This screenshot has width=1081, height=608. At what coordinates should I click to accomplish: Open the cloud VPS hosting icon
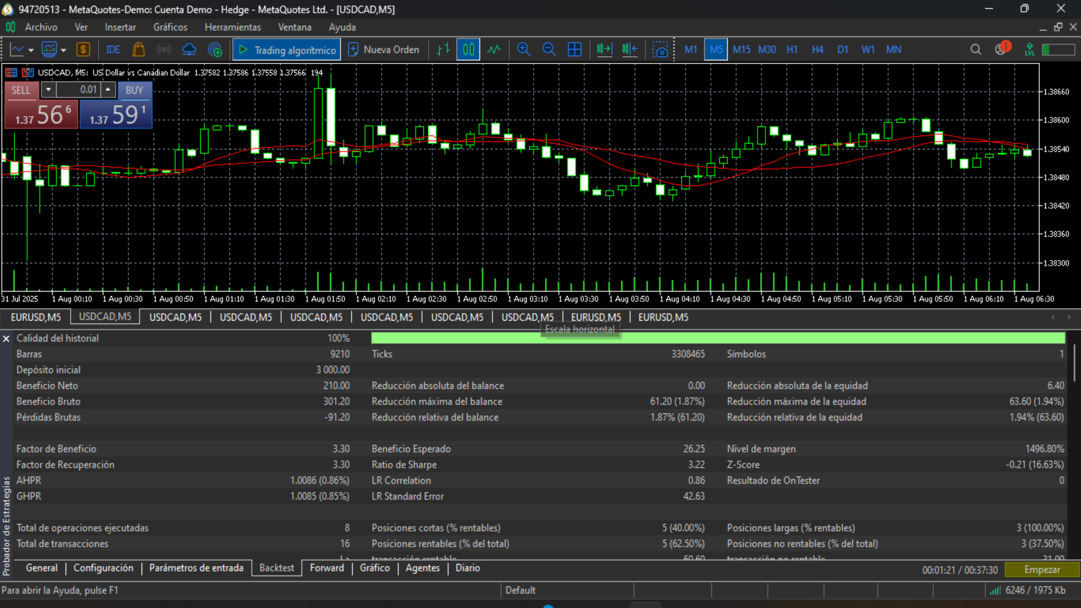click(x=189, y=50)
